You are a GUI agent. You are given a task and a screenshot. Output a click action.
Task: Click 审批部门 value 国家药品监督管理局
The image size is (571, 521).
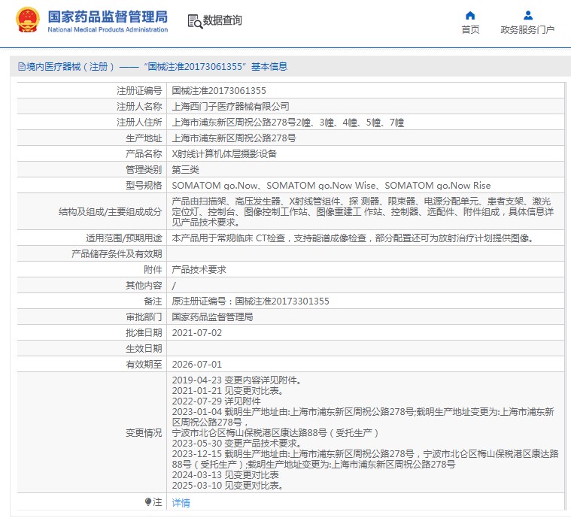pyautogui.click(x=212, y=317)
